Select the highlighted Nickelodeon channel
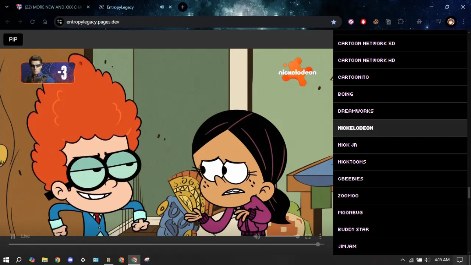The height and width of the screenshot is (265, 471). click(400, 128)
